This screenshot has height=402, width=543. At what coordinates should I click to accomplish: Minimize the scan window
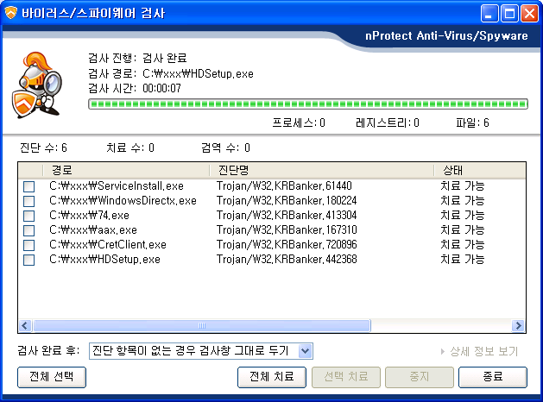click(489, 14)
